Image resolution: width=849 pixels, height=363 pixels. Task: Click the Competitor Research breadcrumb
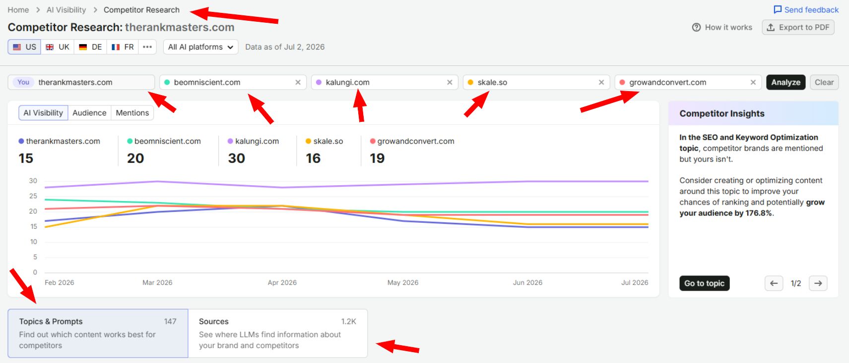click(x=141, y=10)
